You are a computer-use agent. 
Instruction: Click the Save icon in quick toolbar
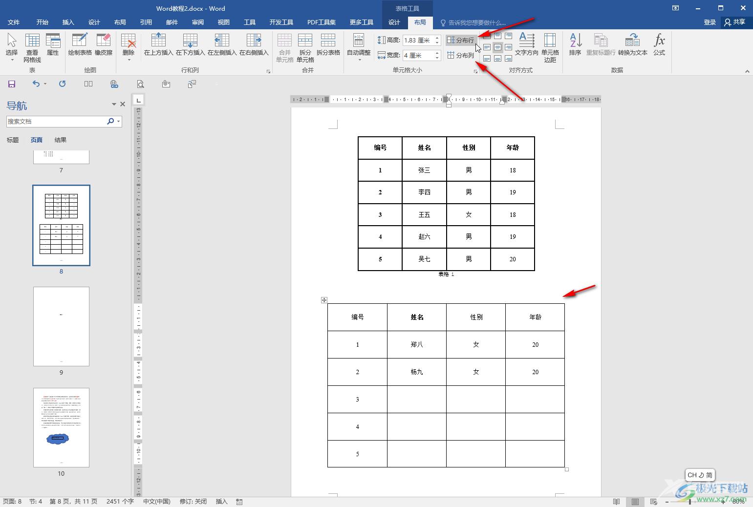pos(12,84)
